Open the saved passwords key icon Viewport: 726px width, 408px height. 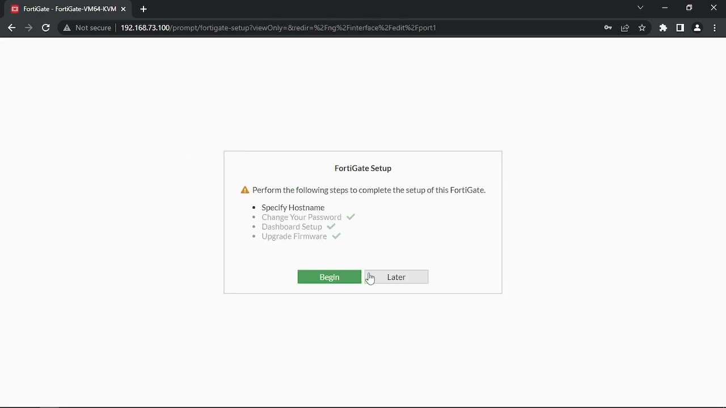click(x=608, y=28)
